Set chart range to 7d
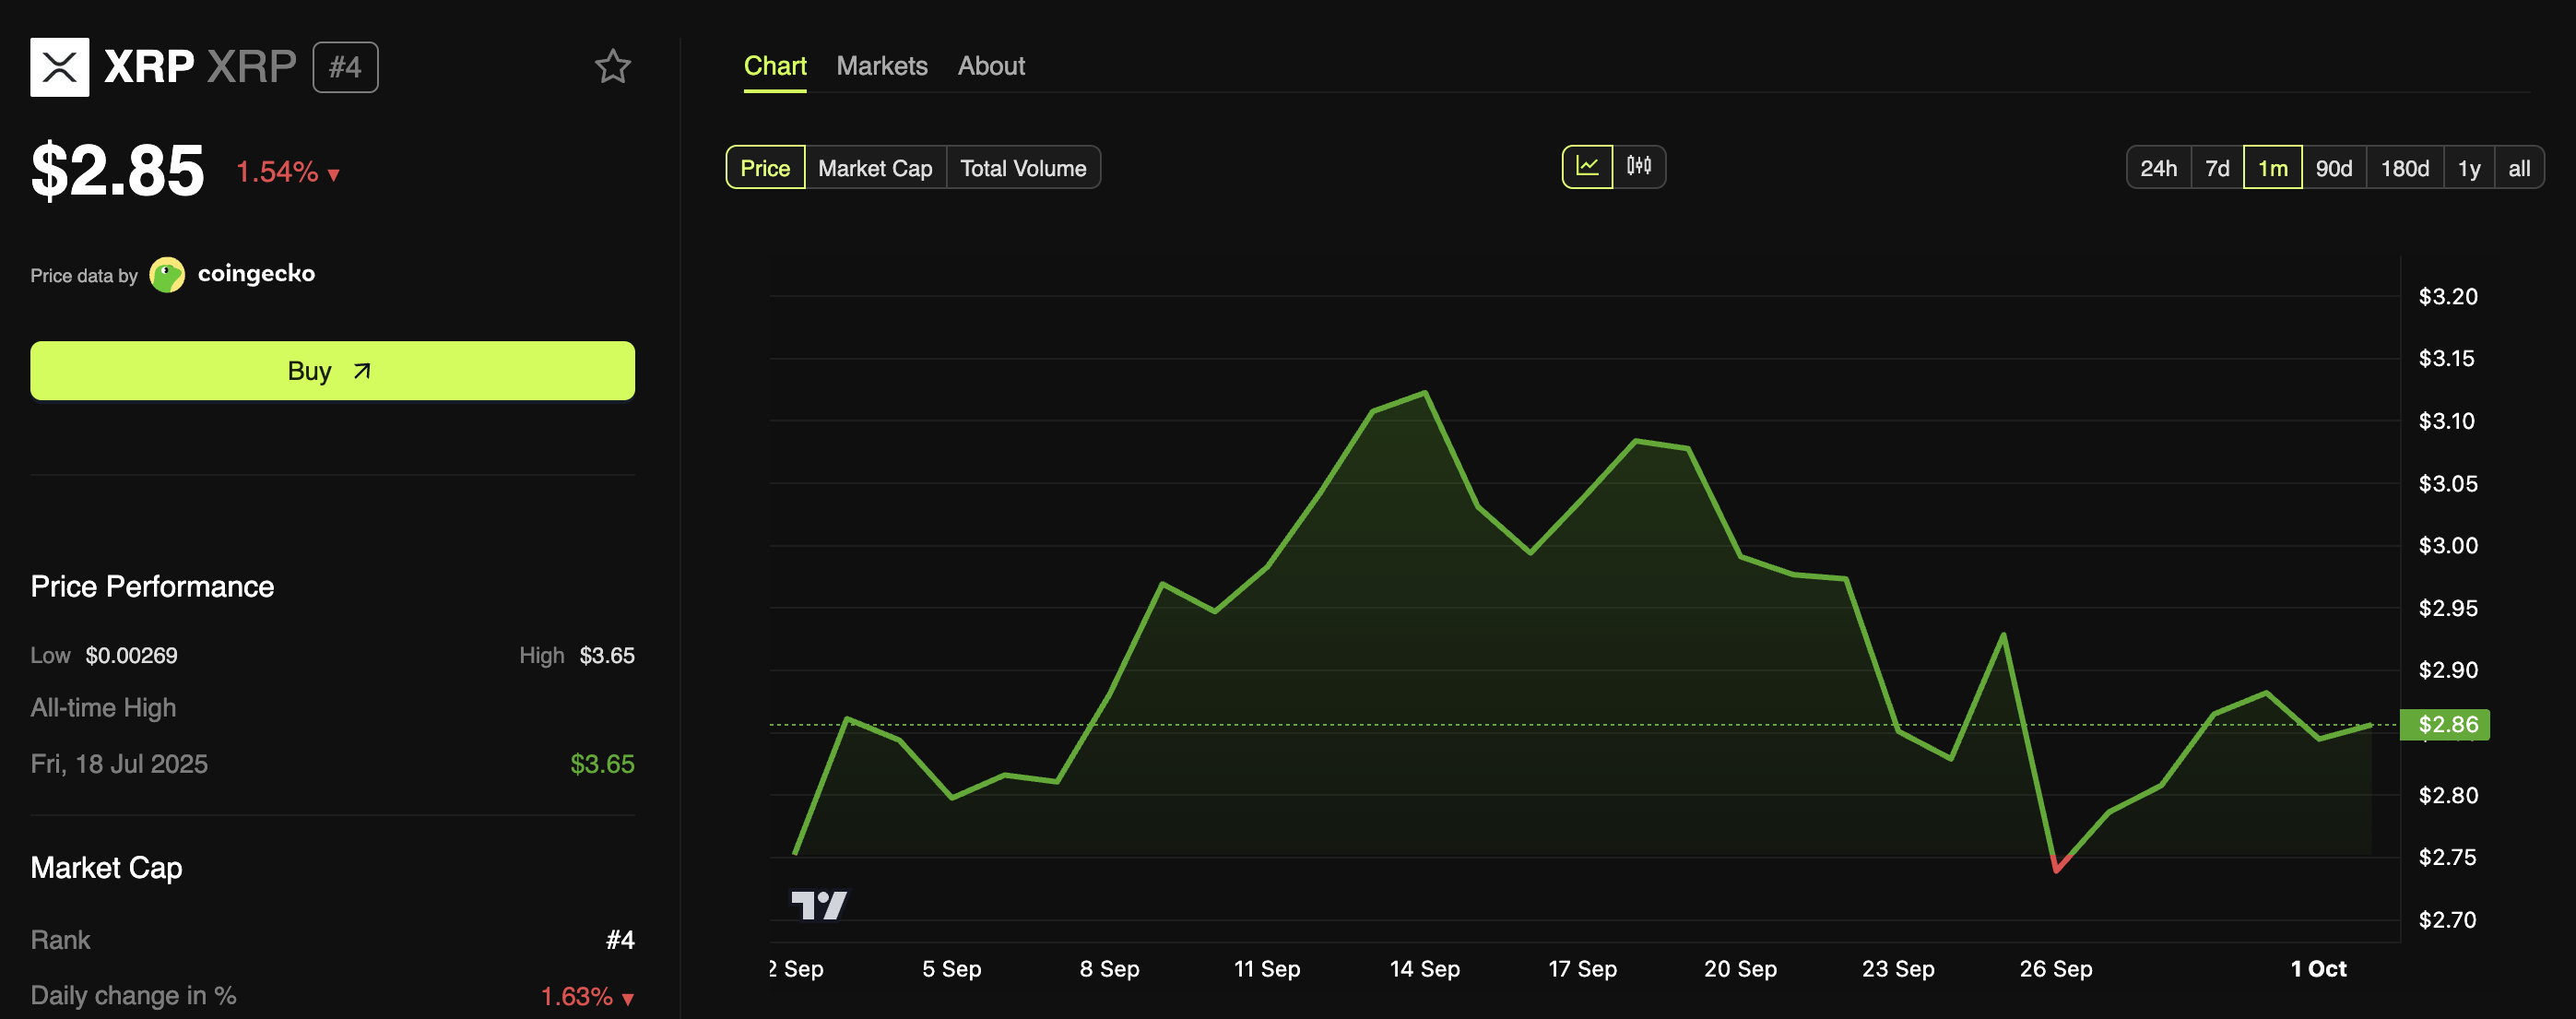 tap(2216, 168)
